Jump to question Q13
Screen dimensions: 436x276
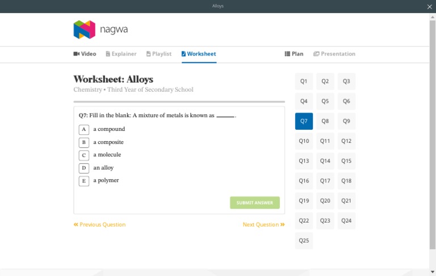click(x=304, y=161)
